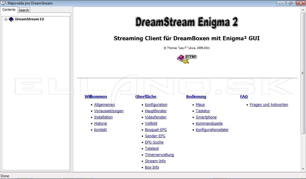Open the Bedienung section link
306x179 pixels.
point(196,97)
